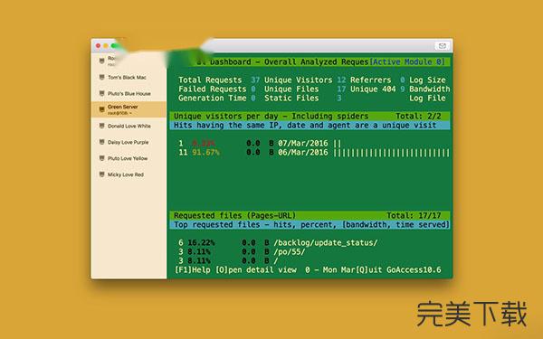Click the server icon beside Green Server

tap(101, 109)
